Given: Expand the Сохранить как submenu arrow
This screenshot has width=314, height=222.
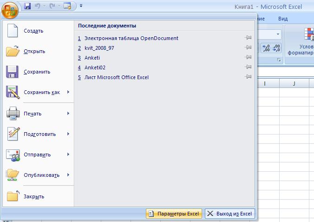Looking at the screenshot, I should [x=68, y=92].
